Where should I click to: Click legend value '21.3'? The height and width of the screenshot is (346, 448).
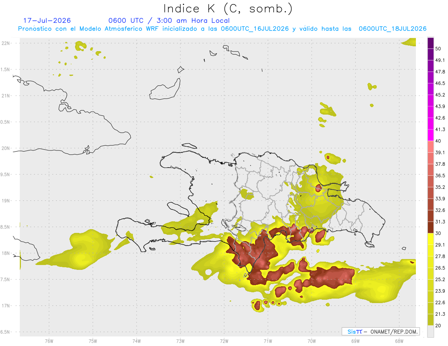(440, 314)
